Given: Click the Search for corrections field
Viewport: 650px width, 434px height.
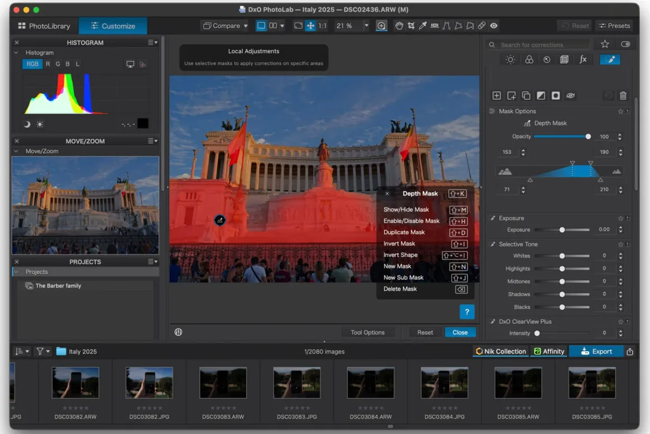Looking at the screenshot, I should pyautogui.click(x=539, y=45).
